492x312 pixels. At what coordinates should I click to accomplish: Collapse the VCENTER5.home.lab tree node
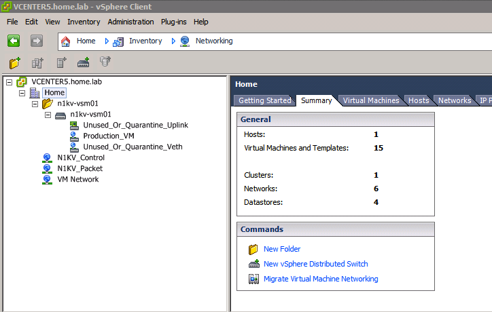[x=10, y=82]
